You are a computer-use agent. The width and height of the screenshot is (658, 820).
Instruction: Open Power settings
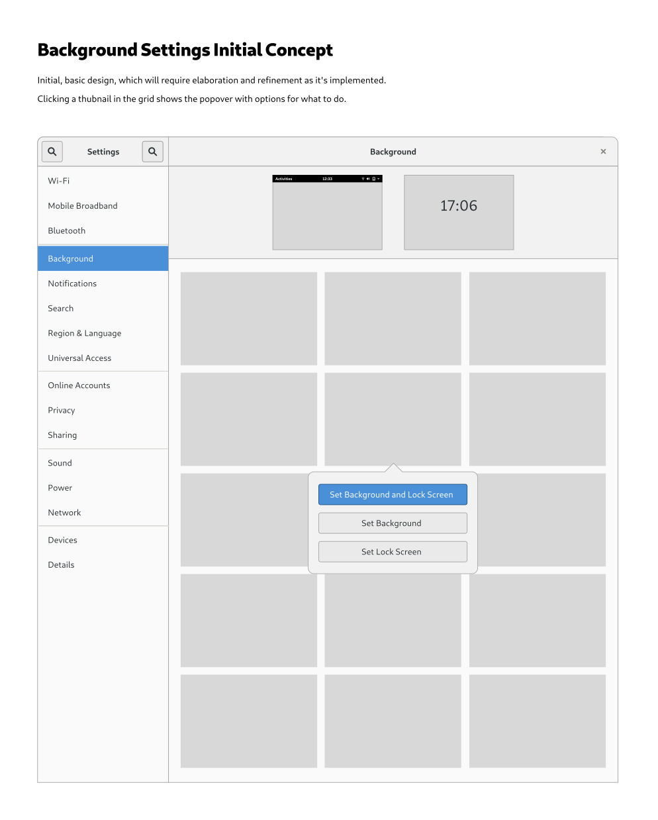(60, 488)
